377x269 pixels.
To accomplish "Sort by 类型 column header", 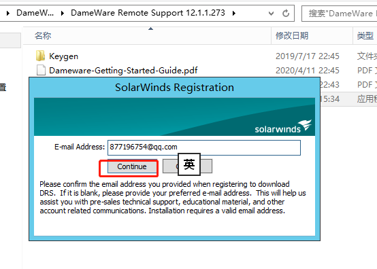I will coord(365,36).
